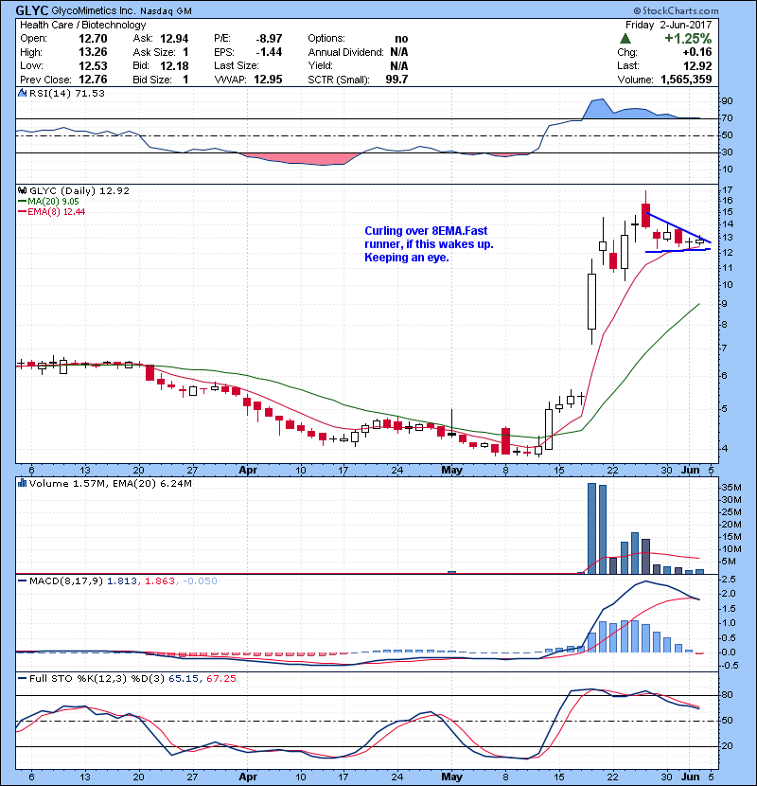Image resolution: width=757 pixels, height=786 pixels.
Task: Click the MA(20) 9.05 legend entry
Action: 53,201
